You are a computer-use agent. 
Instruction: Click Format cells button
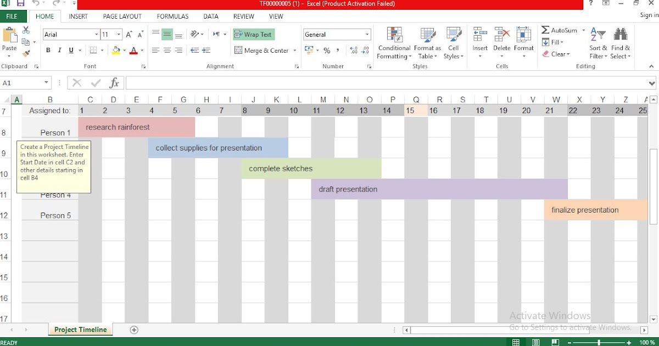click(524, 42)
